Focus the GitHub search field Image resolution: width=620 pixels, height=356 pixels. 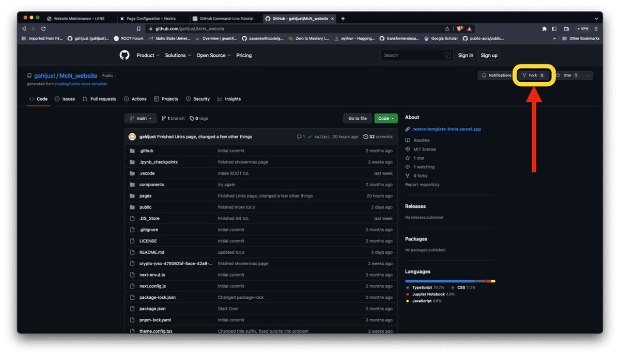point(416,55)
